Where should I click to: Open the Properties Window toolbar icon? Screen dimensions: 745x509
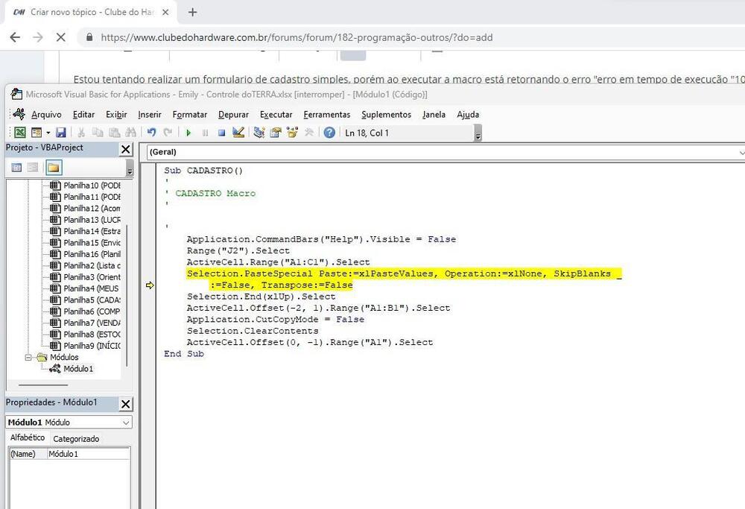click(x=276, y=133)
